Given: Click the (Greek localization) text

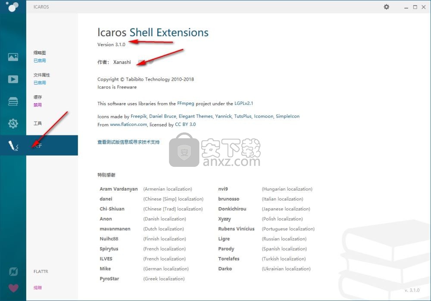Looking at the screenshot, I should [164, 279].
